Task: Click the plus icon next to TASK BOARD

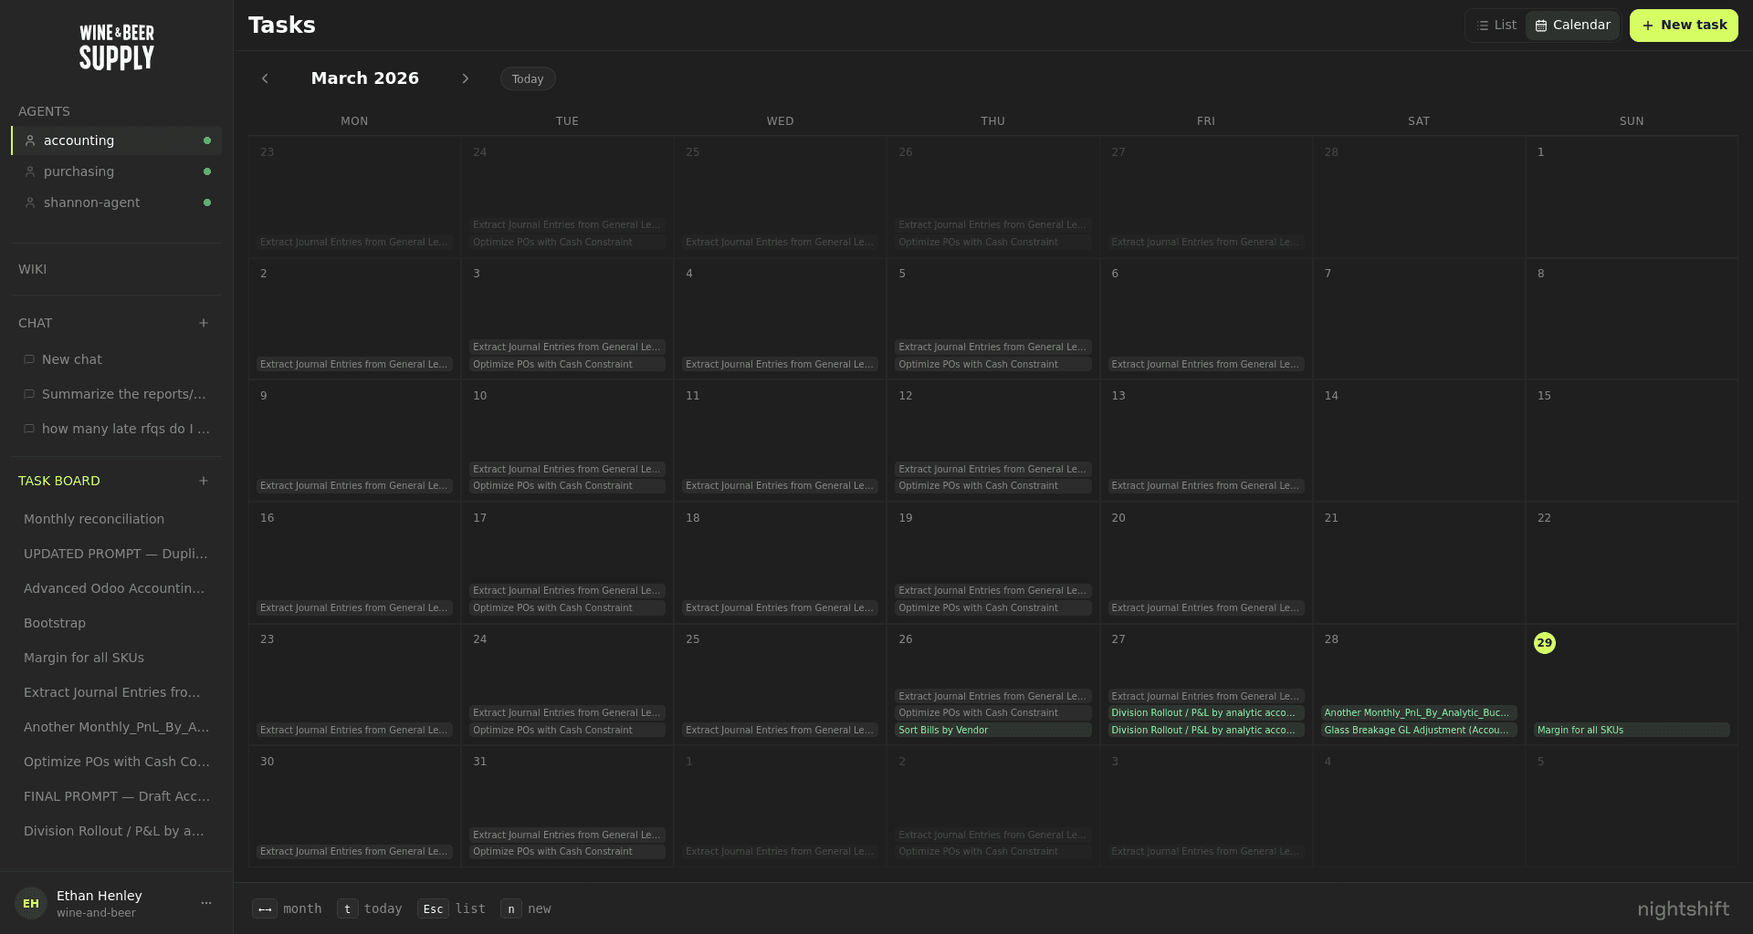Action: 204,481
